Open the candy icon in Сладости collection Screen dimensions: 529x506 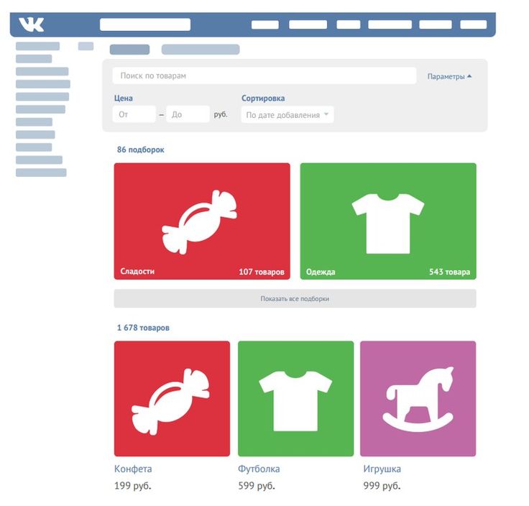click(199, 221)
